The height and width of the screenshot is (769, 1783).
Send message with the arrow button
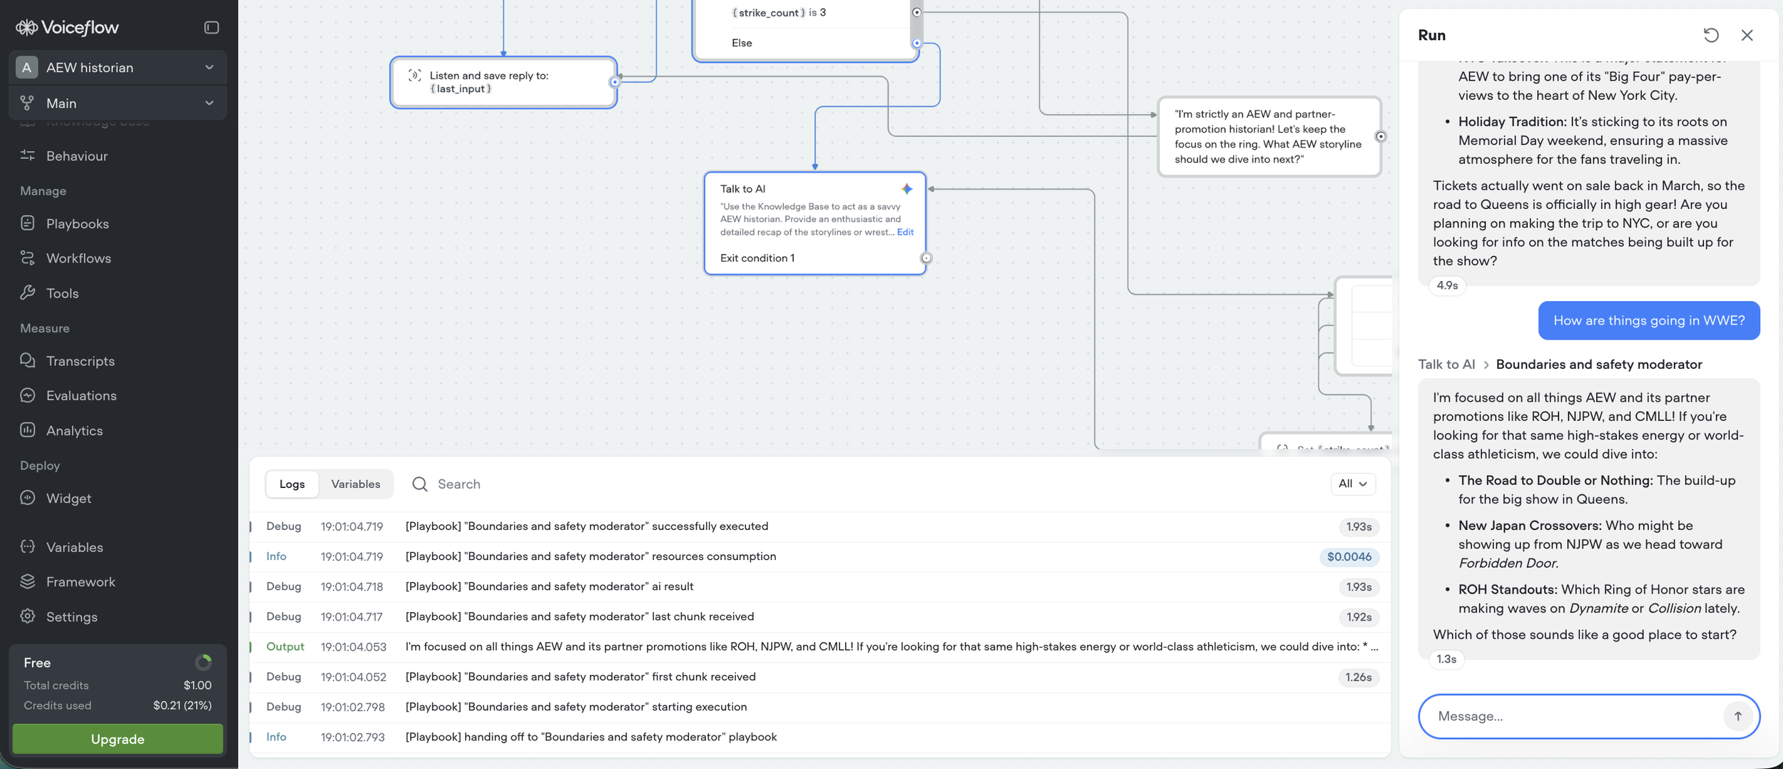(1737, 716)
